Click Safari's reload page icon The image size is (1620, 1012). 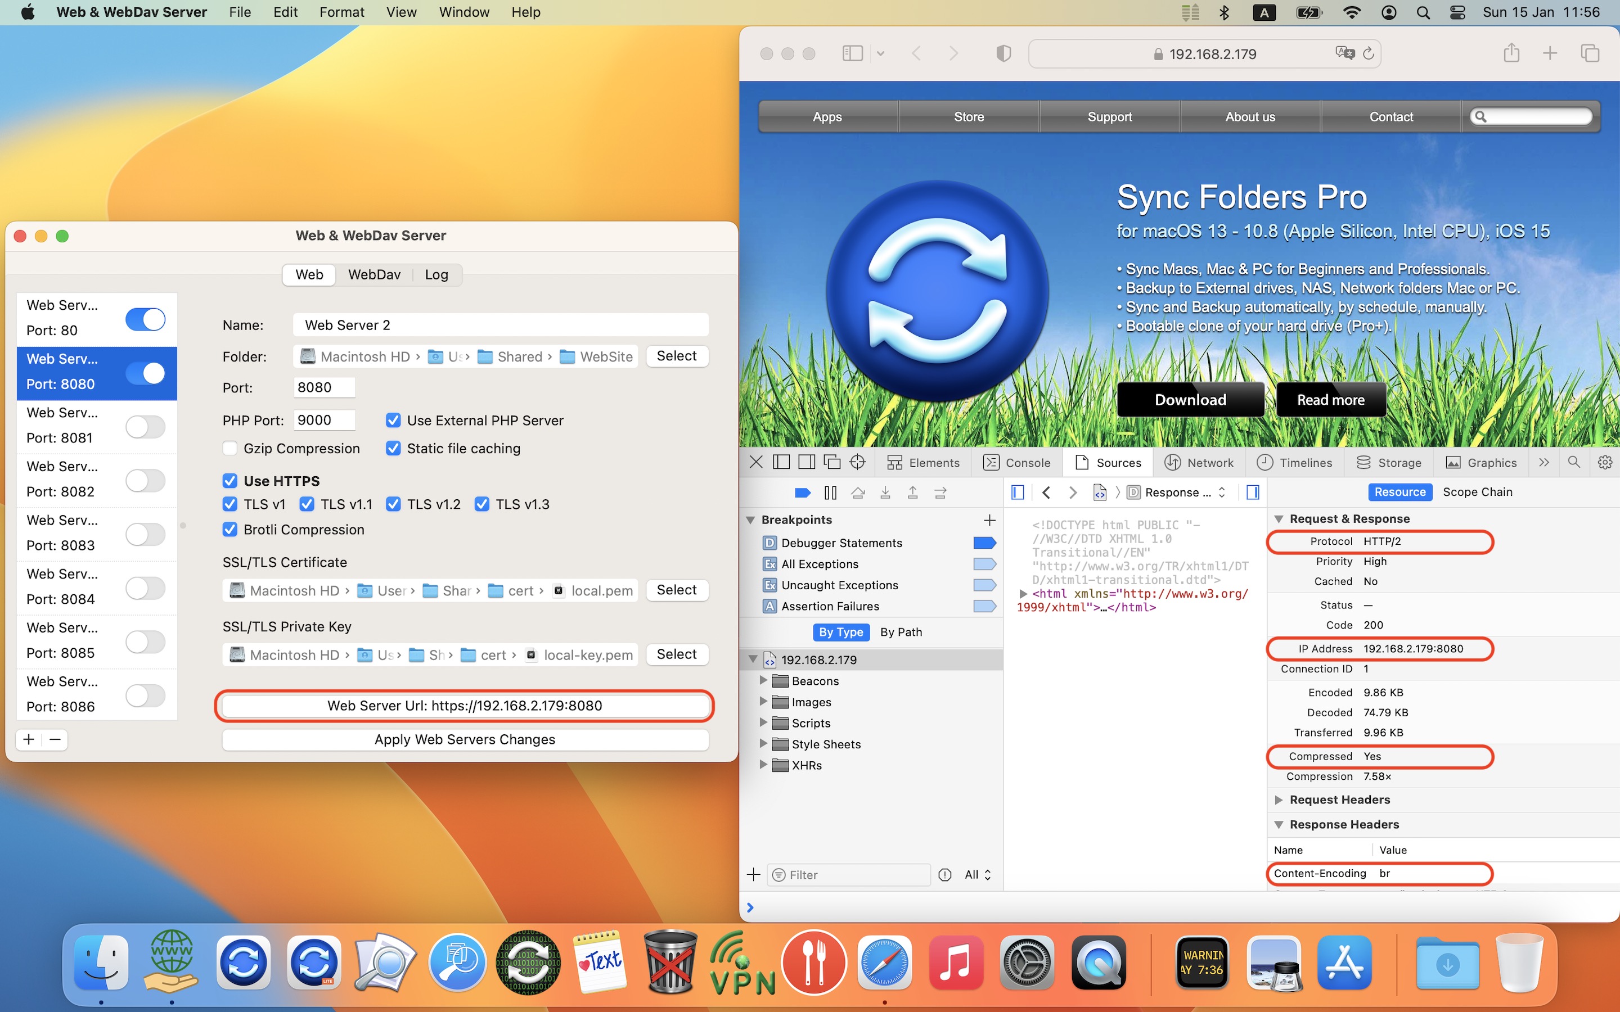pyautogui.click(x=1369, y=53)
